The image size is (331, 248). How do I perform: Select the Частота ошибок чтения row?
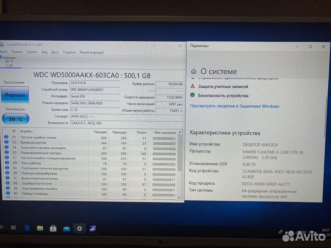pos(91,138)
